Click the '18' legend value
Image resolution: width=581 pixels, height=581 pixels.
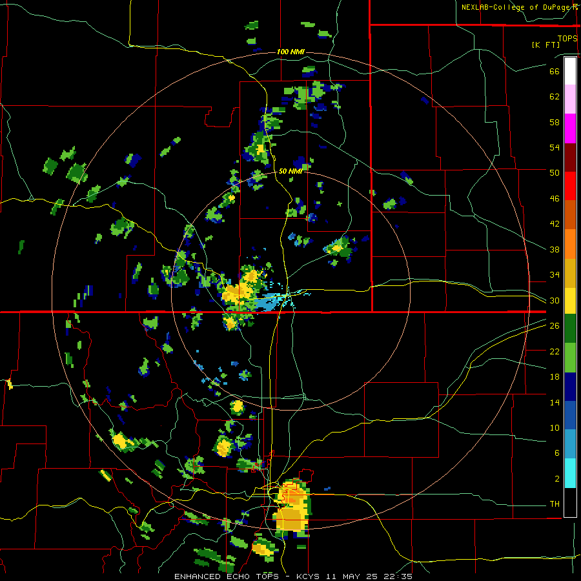click(555, 377)
